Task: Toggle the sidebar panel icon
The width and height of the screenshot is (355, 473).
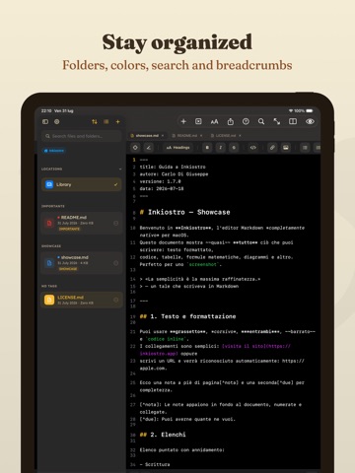Action: coord(45,122)
